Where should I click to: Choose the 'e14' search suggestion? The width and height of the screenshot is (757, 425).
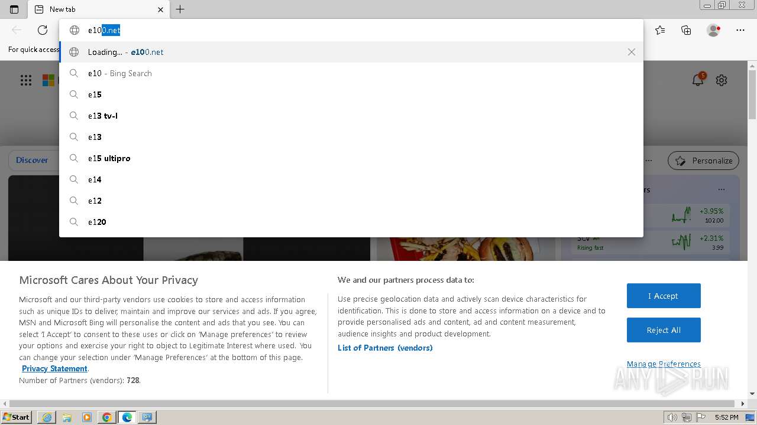click(351, 179)
